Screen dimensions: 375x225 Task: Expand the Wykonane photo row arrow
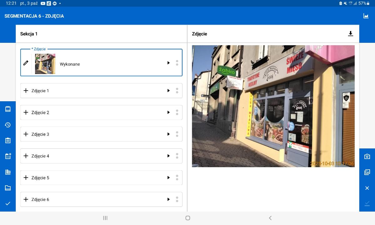168,63
